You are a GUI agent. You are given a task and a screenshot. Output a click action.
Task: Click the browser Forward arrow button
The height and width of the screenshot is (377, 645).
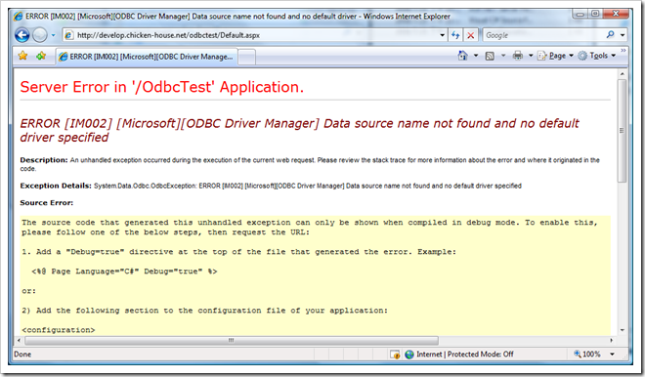pyautogui.click(x=40, y=35)
